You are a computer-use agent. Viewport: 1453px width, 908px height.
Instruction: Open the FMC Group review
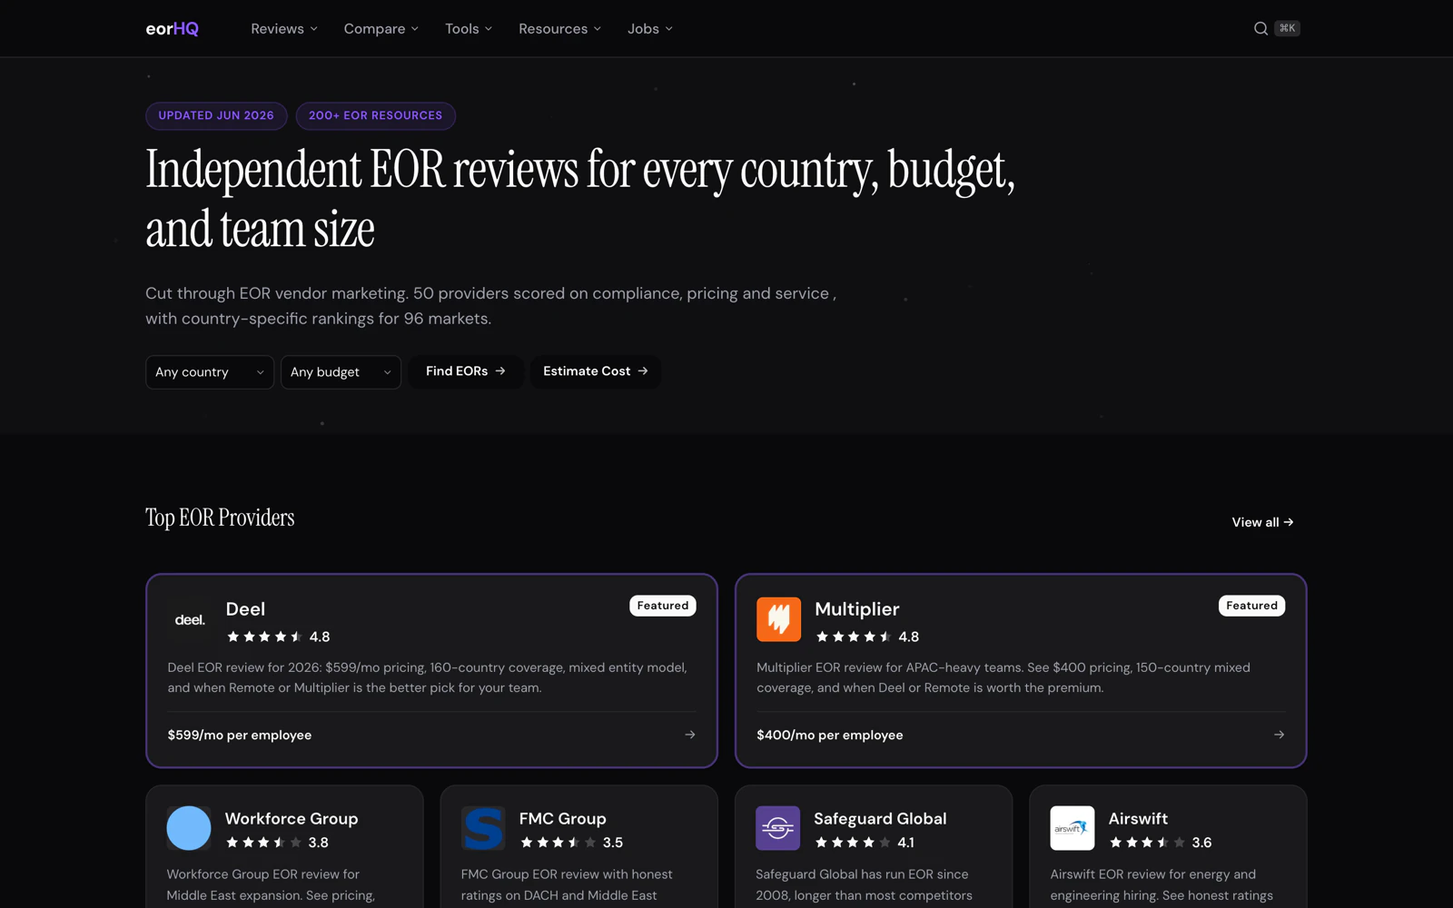tap(563, 818)
